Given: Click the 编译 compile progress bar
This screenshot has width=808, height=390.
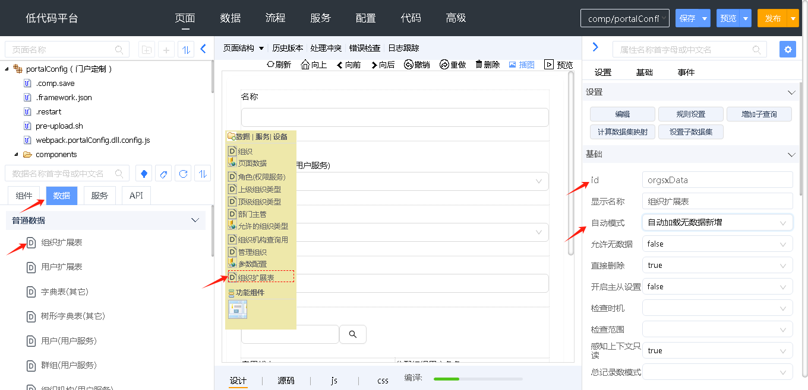Looking at the screenshot, I should coord(478,379).
